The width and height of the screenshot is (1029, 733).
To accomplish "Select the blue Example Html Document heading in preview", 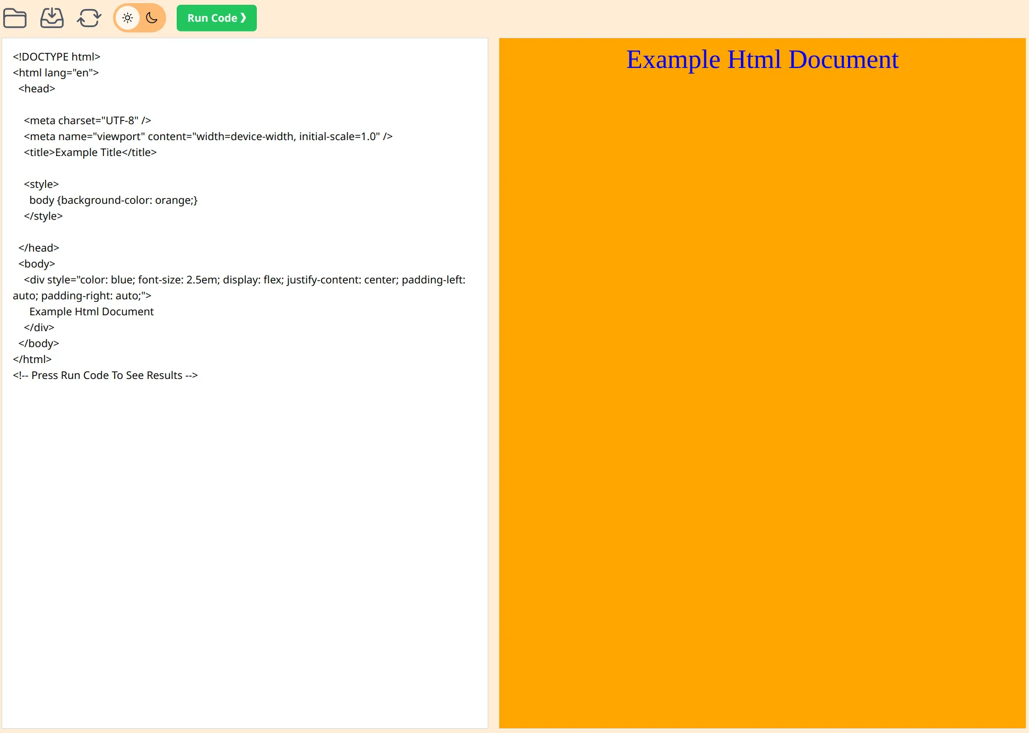I will click(x=763, y=59).
